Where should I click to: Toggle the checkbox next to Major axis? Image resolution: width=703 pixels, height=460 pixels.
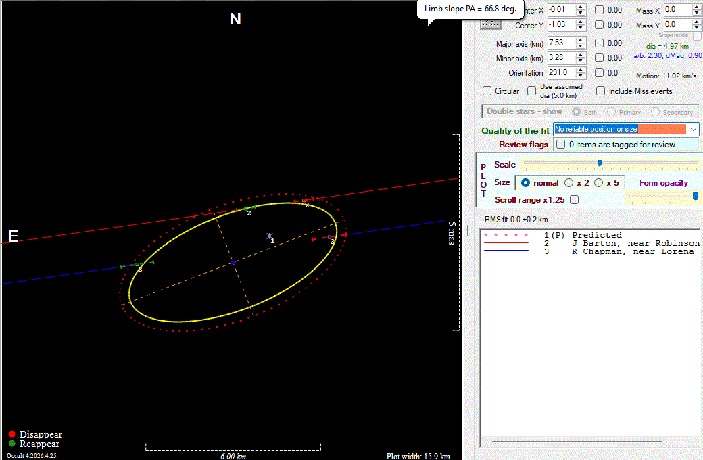pyautogui.click(x=600, y=43)
